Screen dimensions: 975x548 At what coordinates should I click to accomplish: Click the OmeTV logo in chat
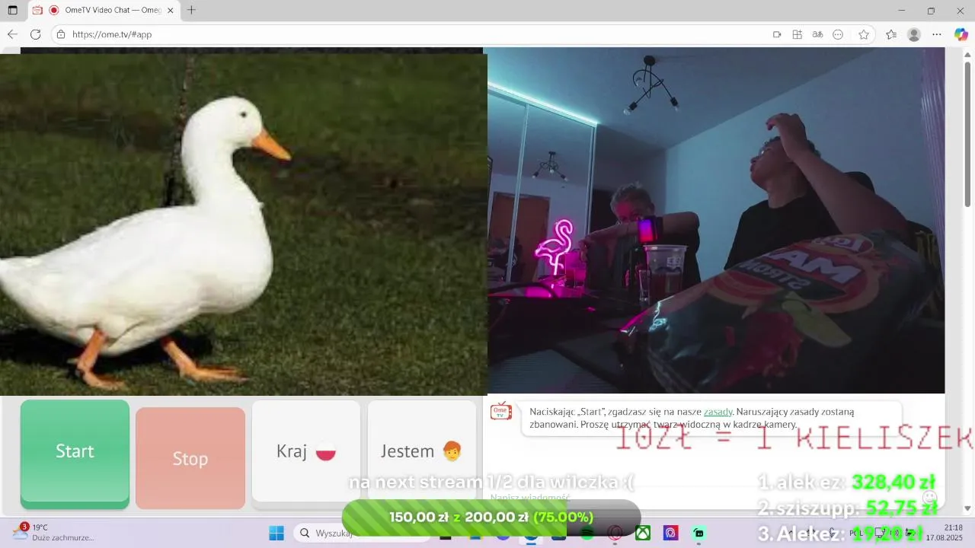tap(500, 411)
